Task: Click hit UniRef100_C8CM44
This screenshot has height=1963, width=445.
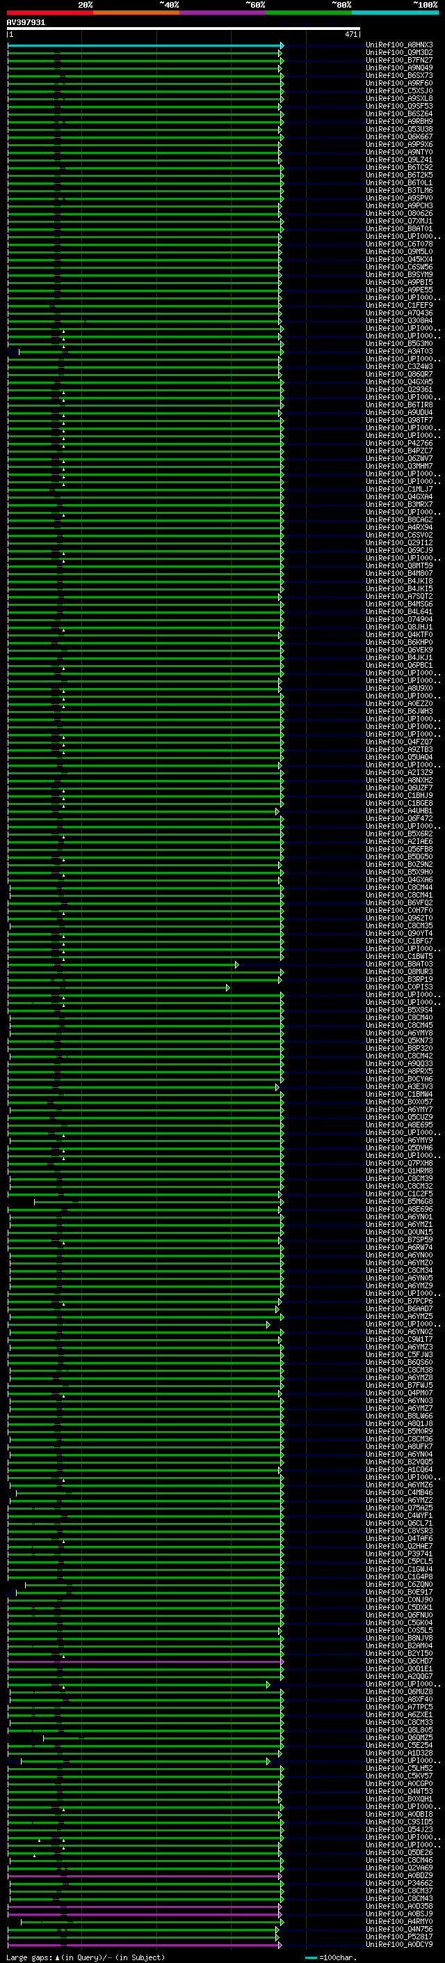Action: [x=399, y=888]
